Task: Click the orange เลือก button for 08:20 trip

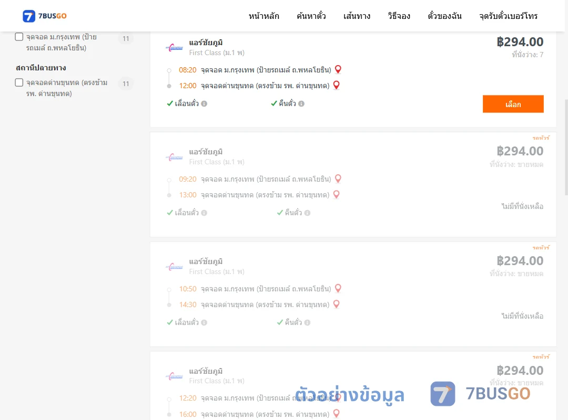Action: pos(513,104)
